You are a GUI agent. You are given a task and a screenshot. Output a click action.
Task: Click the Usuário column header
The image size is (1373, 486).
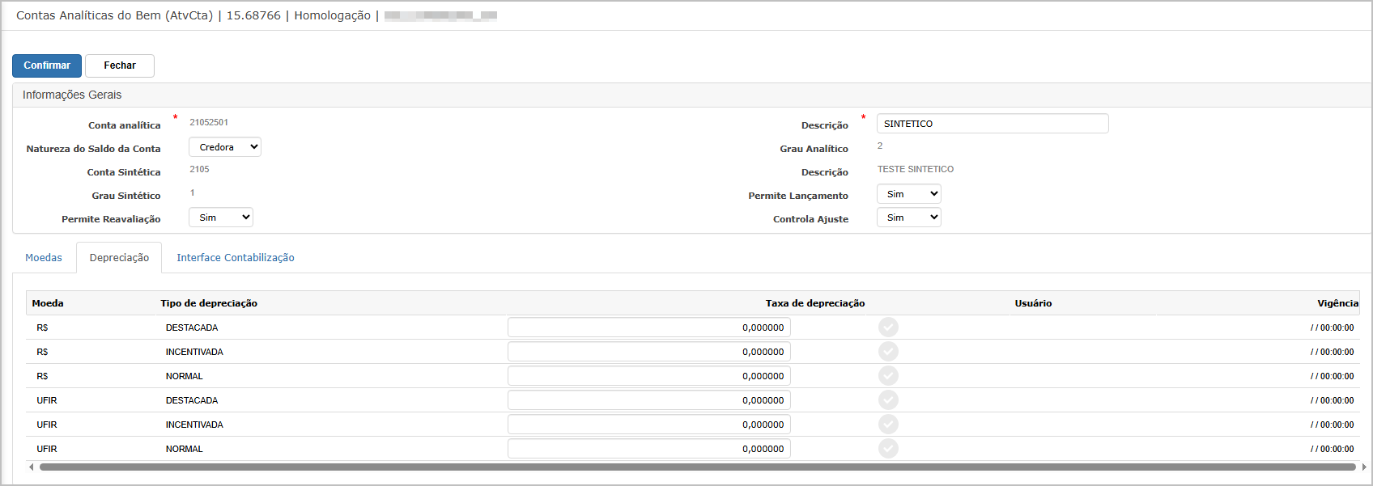tap(1033, 303)
